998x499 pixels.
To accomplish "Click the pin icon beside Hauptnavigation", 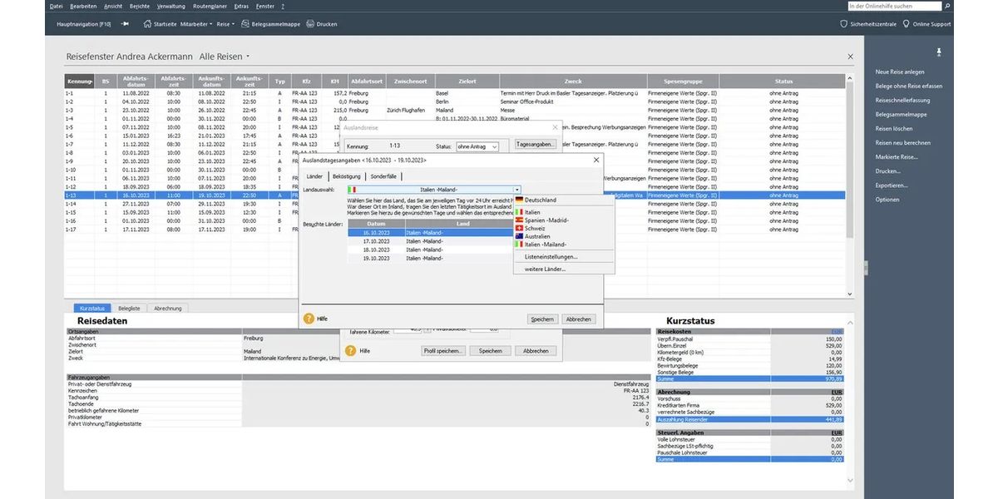I will 126,24.
